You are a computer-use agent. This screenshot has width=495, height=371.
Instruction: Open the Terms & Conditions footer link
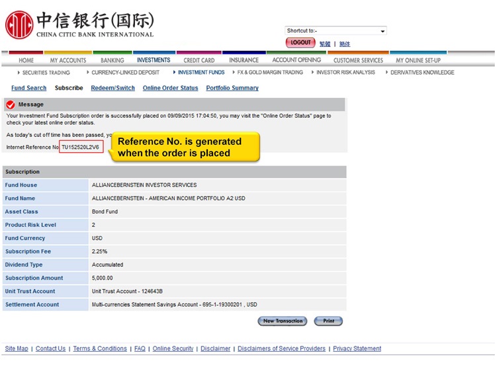point(100,349)
